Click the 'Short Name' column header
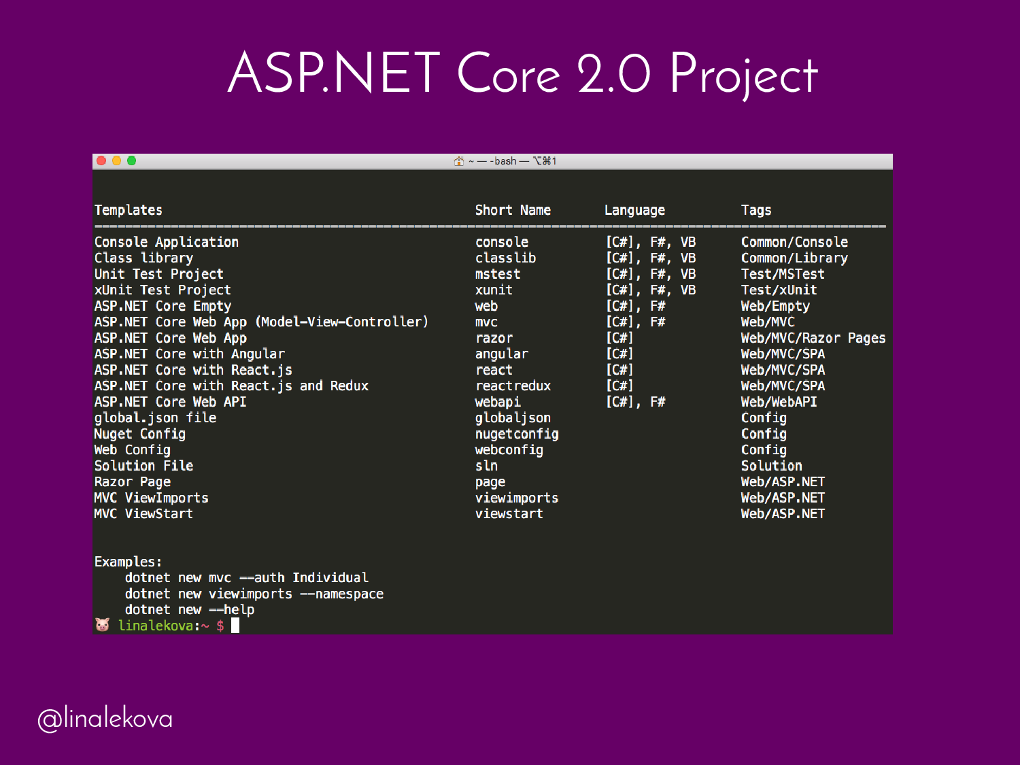The image size is (1020, 765). click(x=513, y=210)
